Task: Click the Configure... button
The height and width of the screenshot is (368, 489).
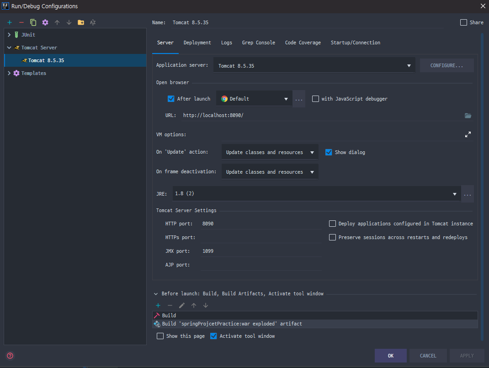Action: pyautogui.click(x=446, y=65)
